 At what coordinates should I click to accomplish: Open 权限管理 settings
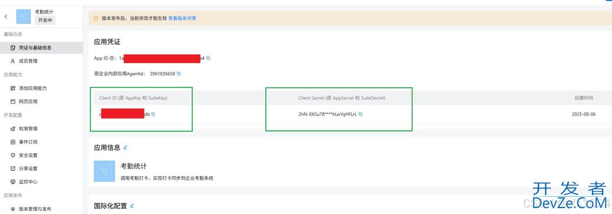click(x=28, y=128)
